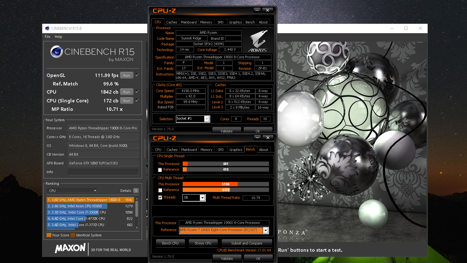Run the OpenGL benchmark
This screenshot has width=467, height=263.
coord(126,75)
